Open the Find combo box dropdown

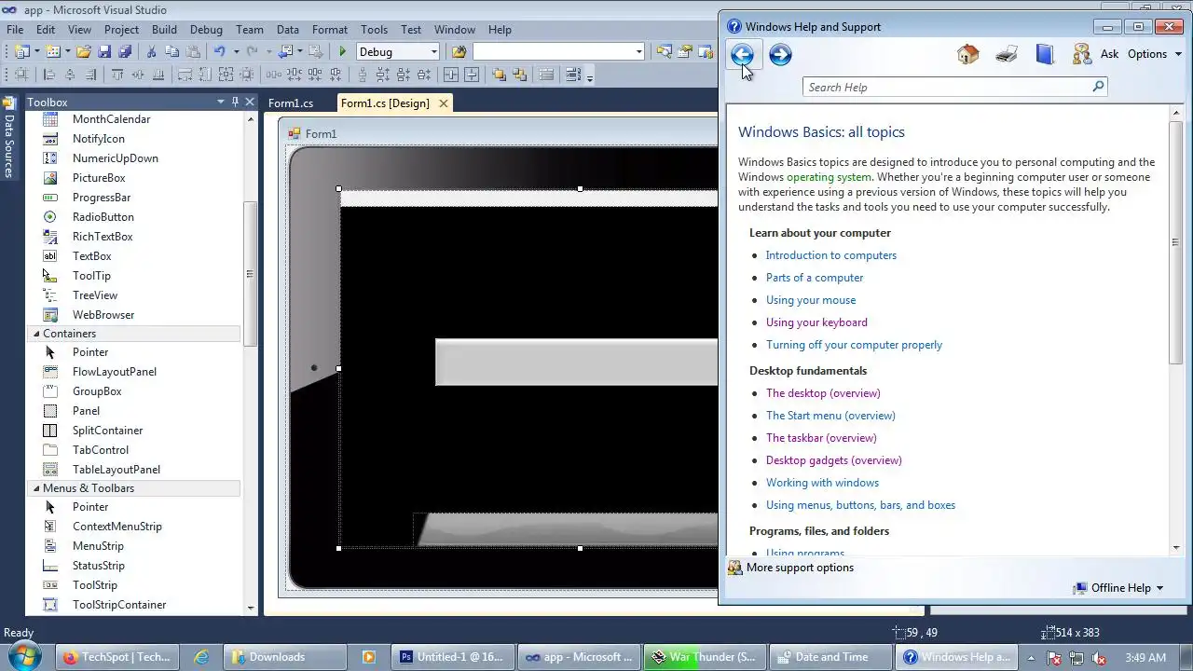638,52
